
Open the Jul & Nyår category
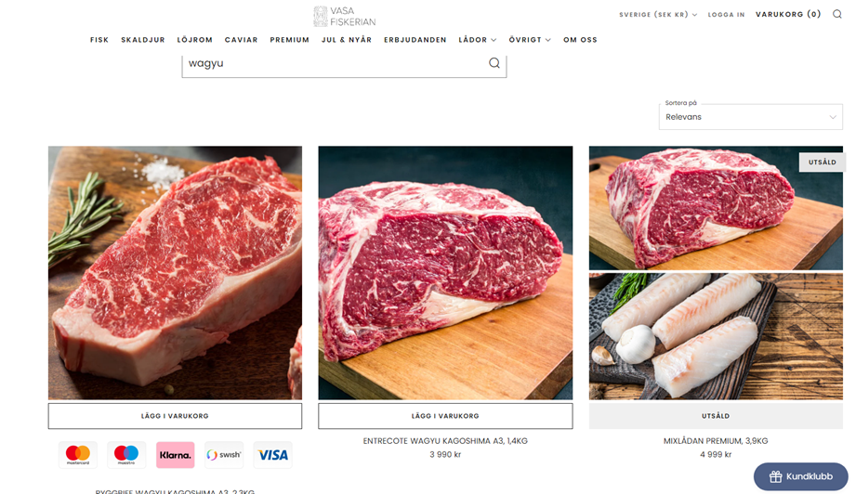point(347,40)
